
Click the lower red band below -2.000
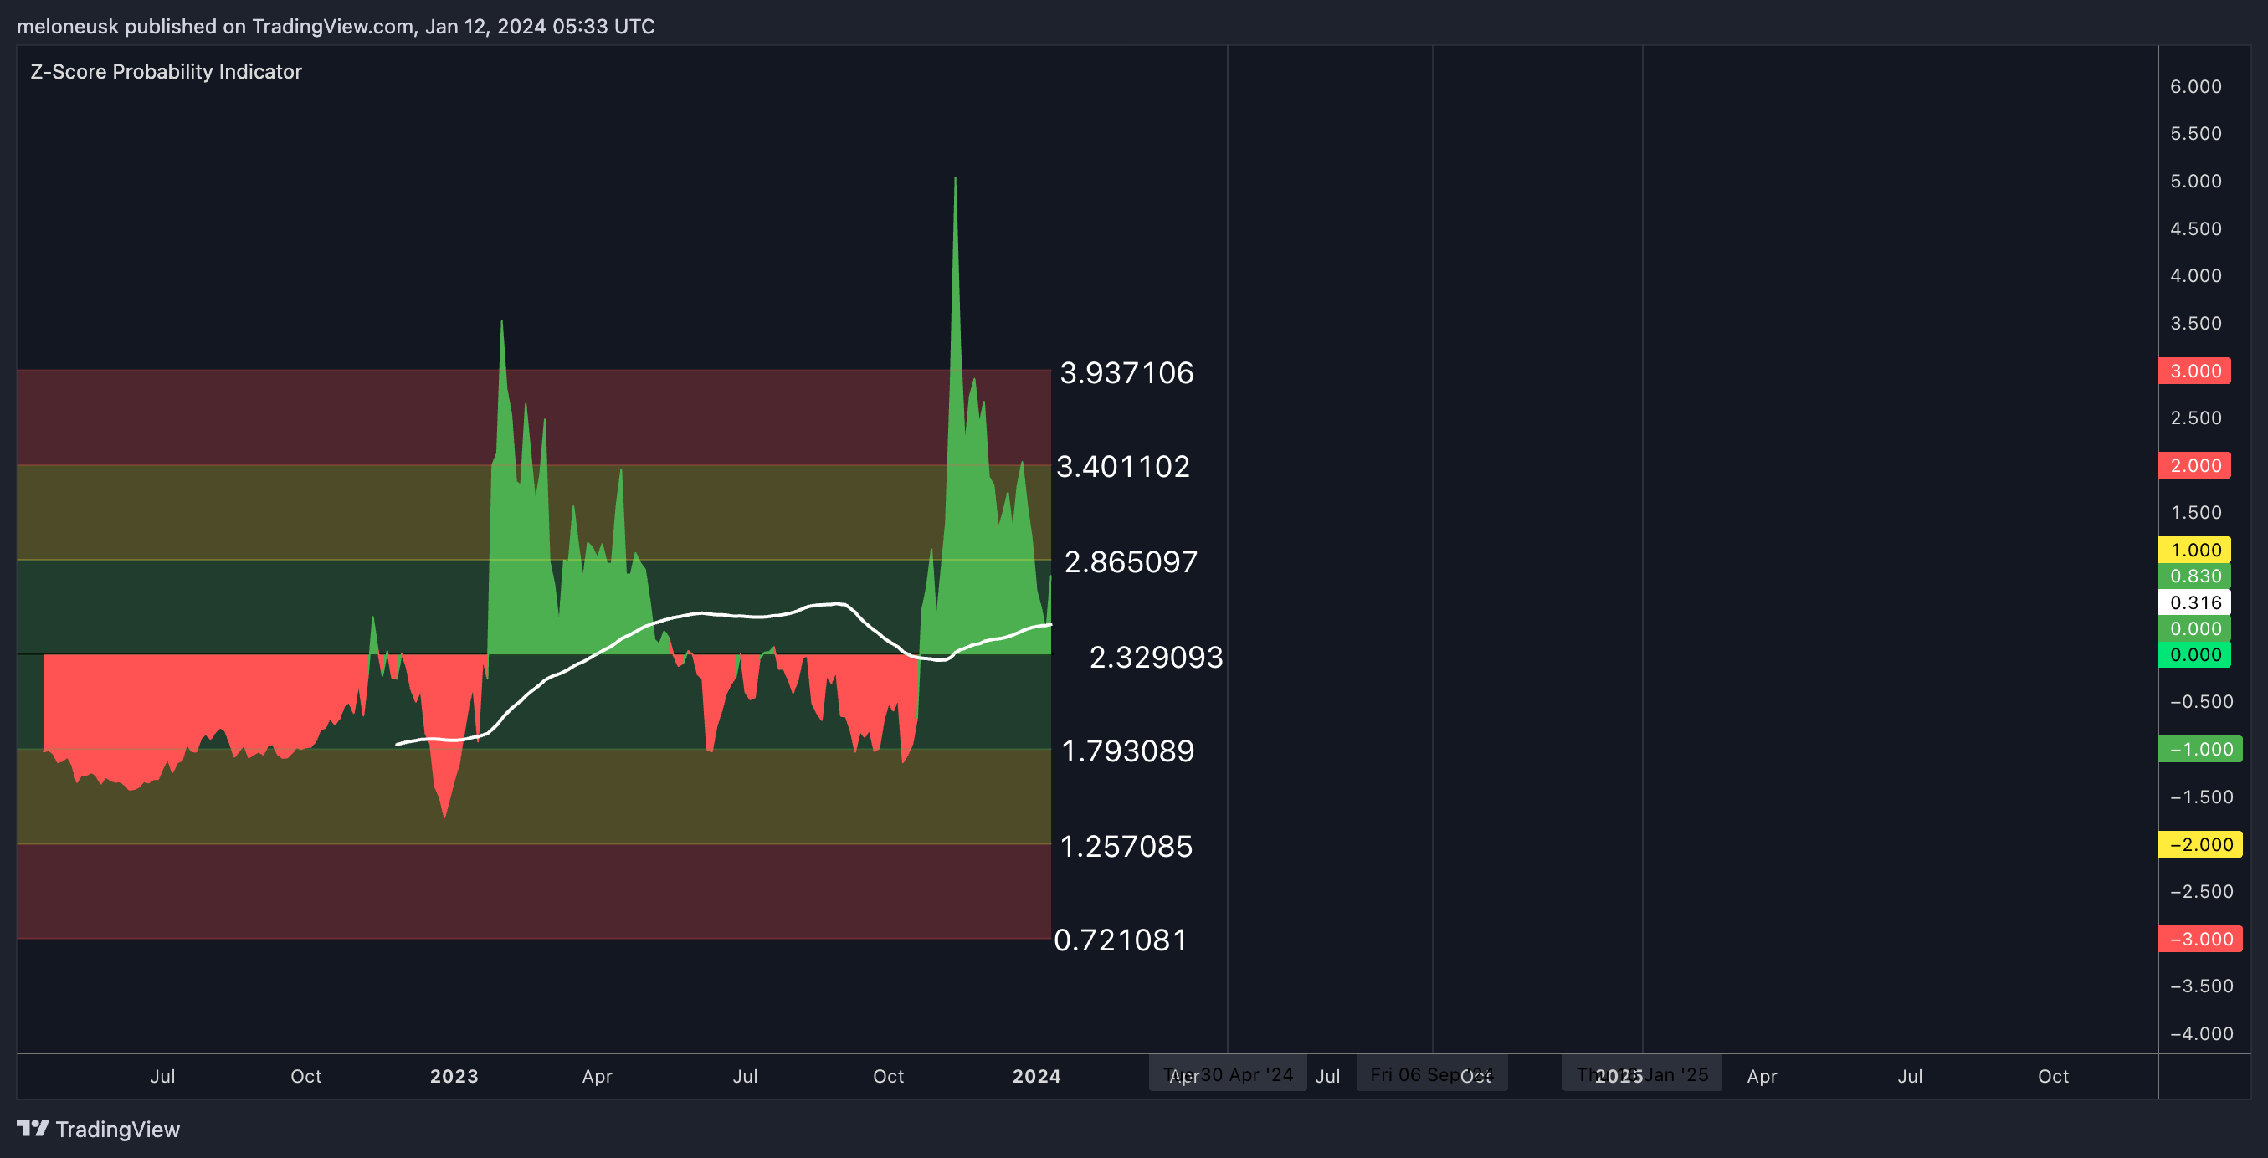(x=534, y=891)
